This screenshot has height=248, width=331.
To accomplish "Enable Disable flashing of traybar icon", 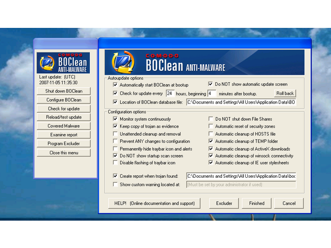I will (115, 162).
